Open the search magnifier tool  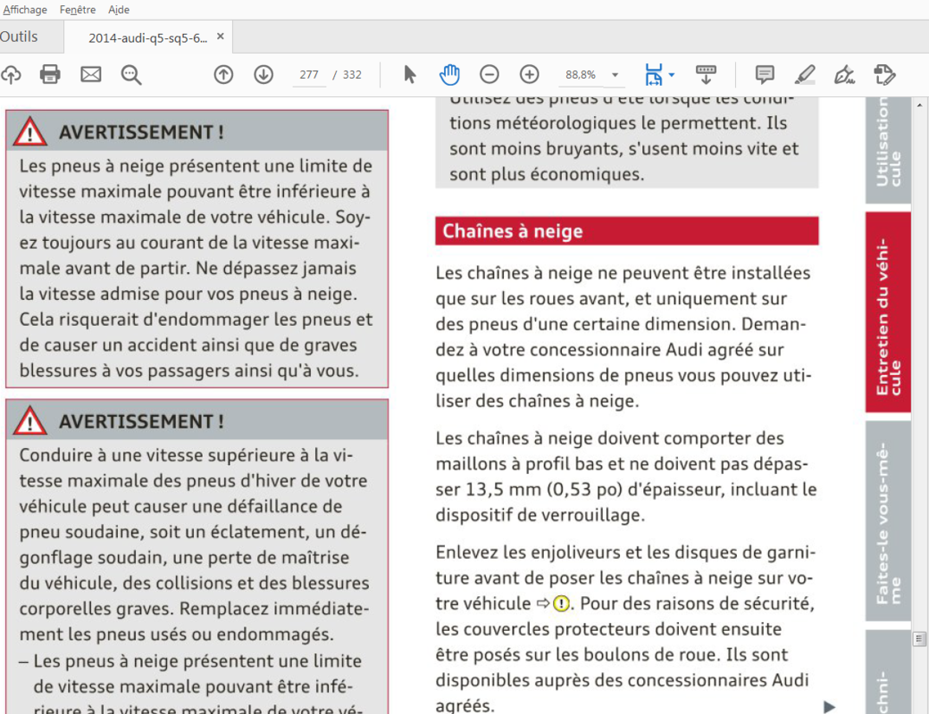[x=131, y=74]
